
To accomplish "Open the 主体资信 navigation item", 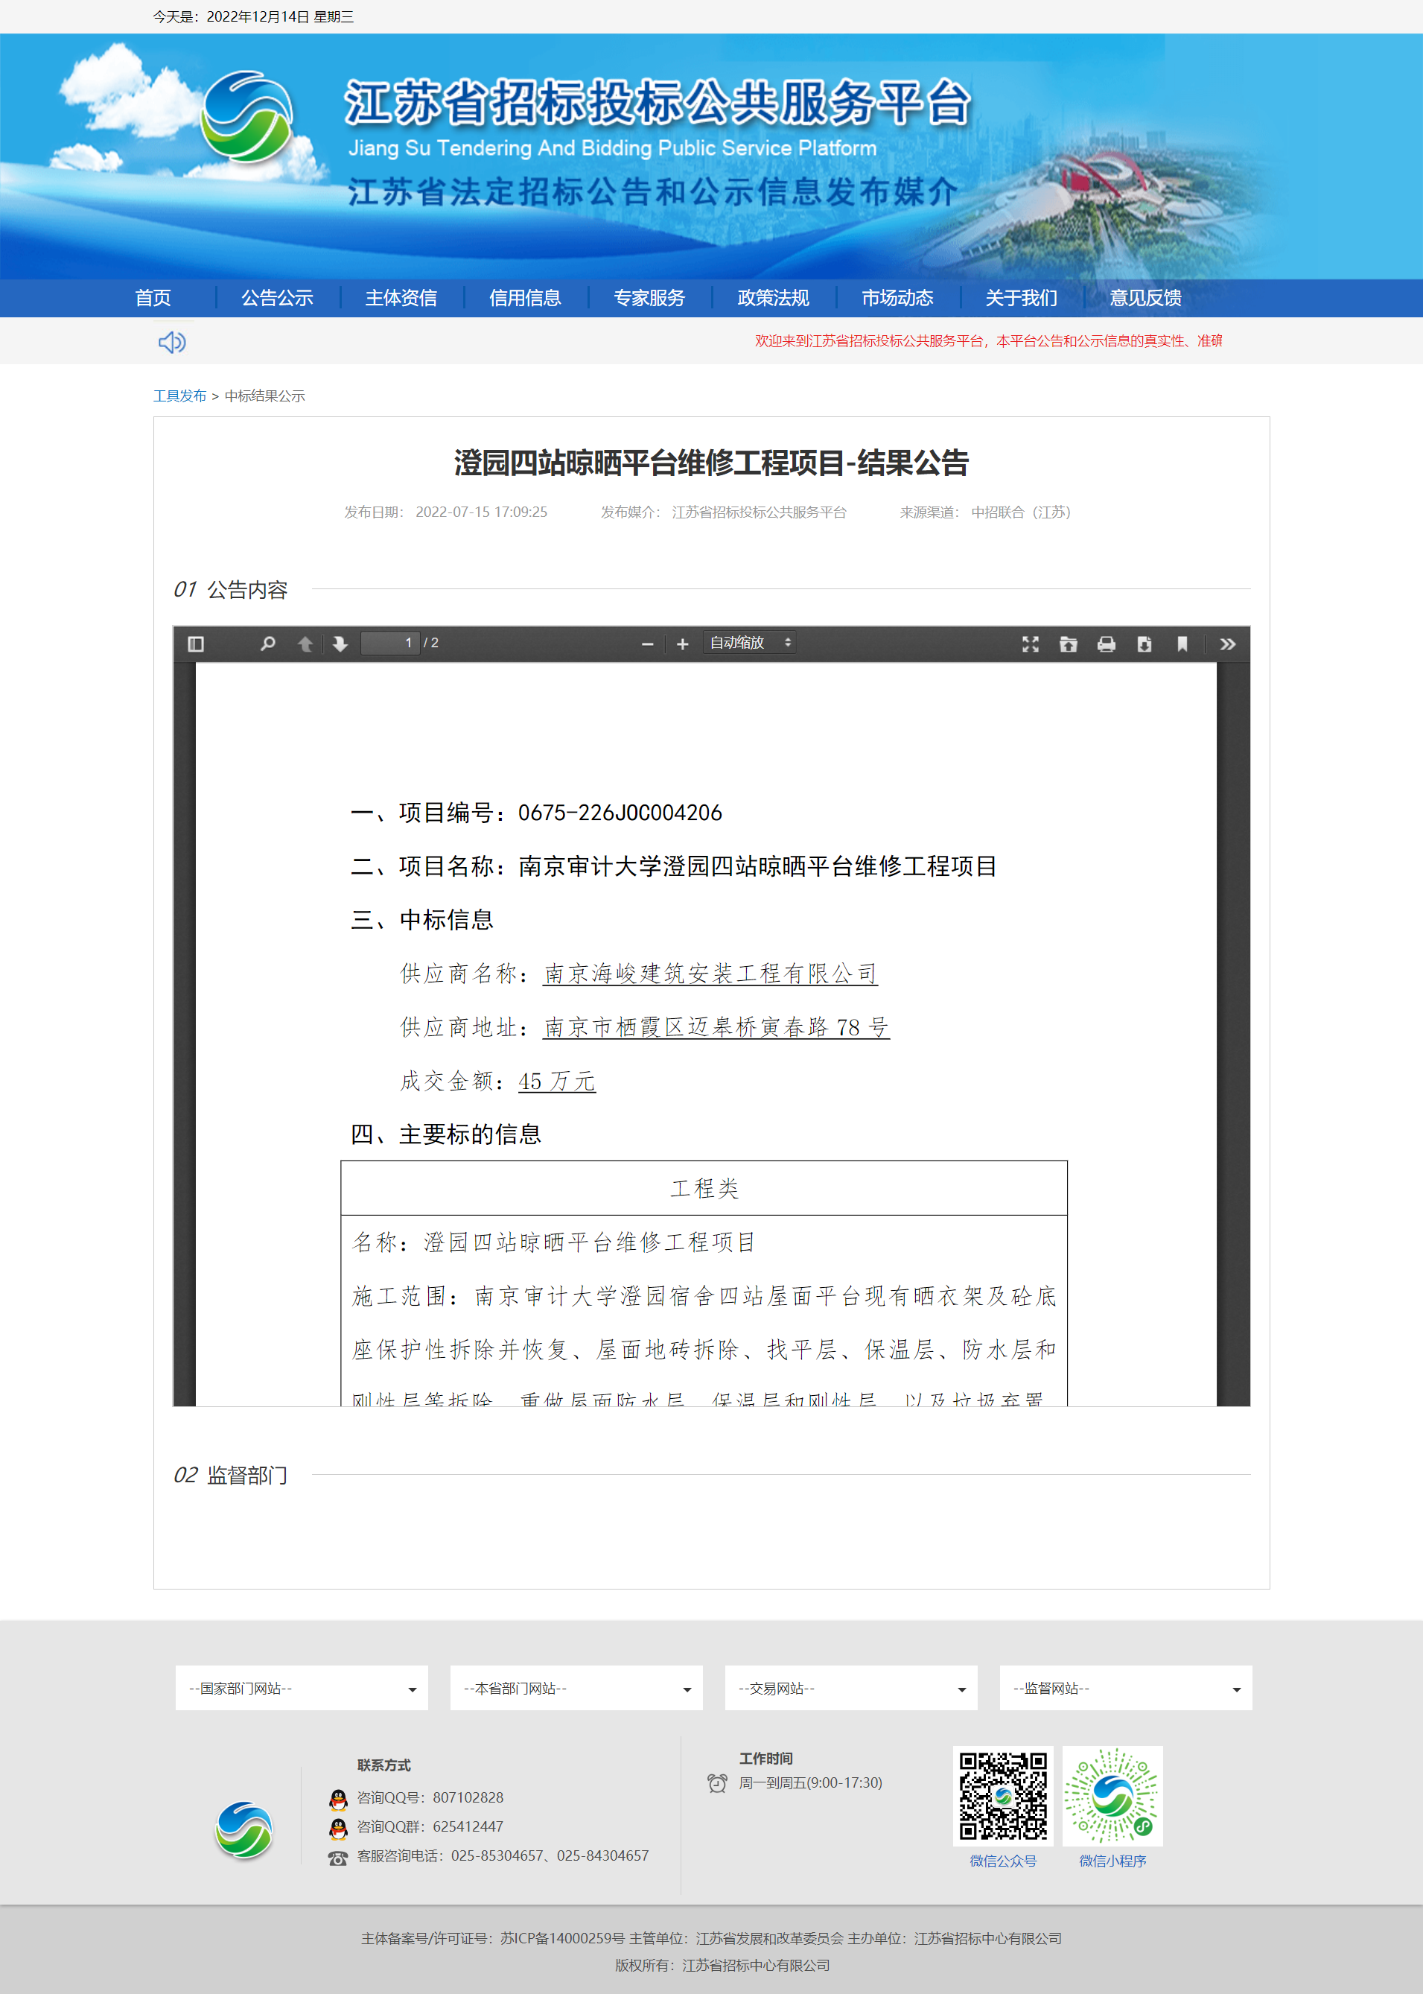I will tap(401, 298).
